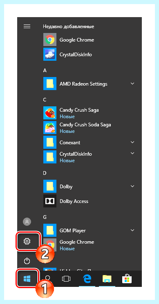
Task: Open Google Chrome under recently added
Action: (50, 40)
